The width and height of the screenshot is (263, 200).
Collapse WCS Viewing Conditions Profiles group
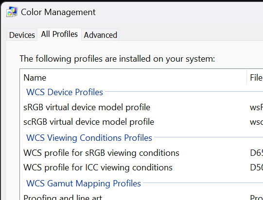pos(89,138)
